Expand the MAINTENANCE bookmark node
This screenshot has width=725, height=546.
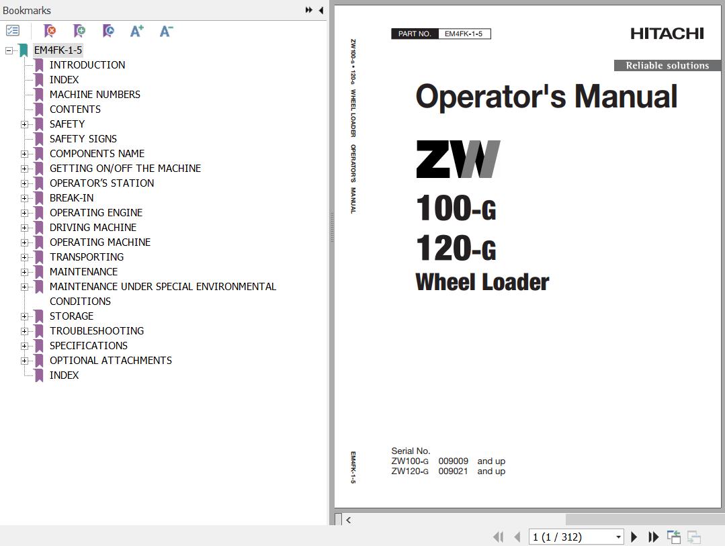click(24, 272)
